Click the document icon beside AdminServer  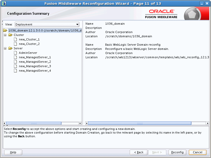tap(16, 53)
